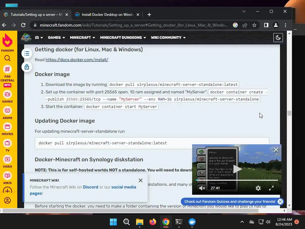Open the TV category
The width and height of the screenshot is (305, 229).
point(7,146)
